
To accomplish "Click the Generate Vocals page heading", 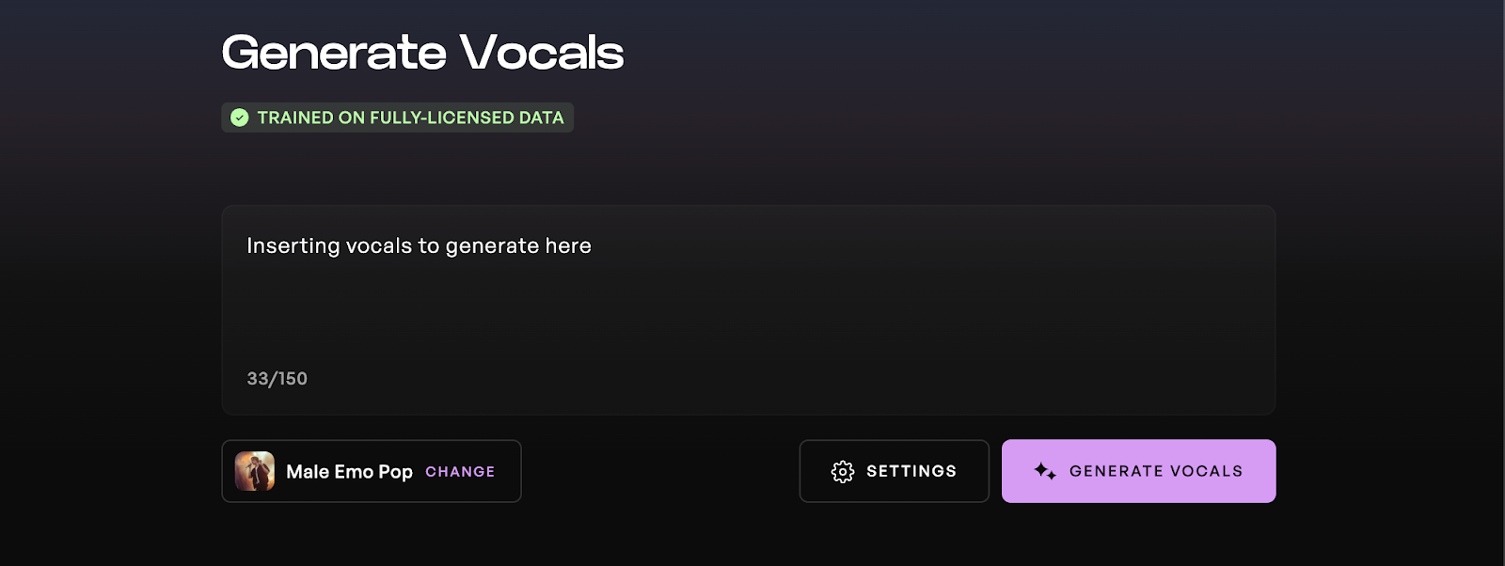I will [421, 52].
